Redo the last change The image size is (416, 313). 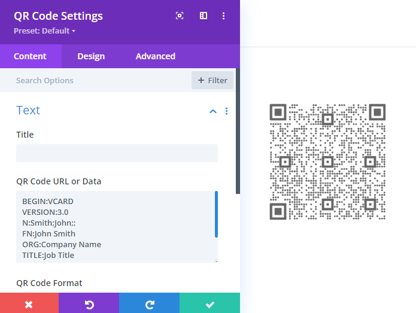point(150,303)
